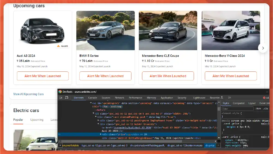Toggle the :hov element state button
This screenshot has width=273, height=154.
point(258,108)
